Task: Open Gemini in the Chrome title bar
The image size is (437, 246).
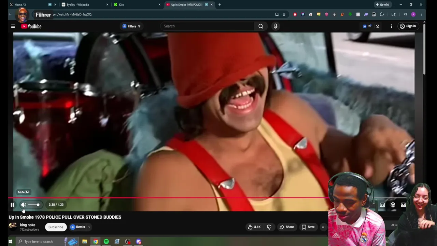Action: tap(382, 4)
